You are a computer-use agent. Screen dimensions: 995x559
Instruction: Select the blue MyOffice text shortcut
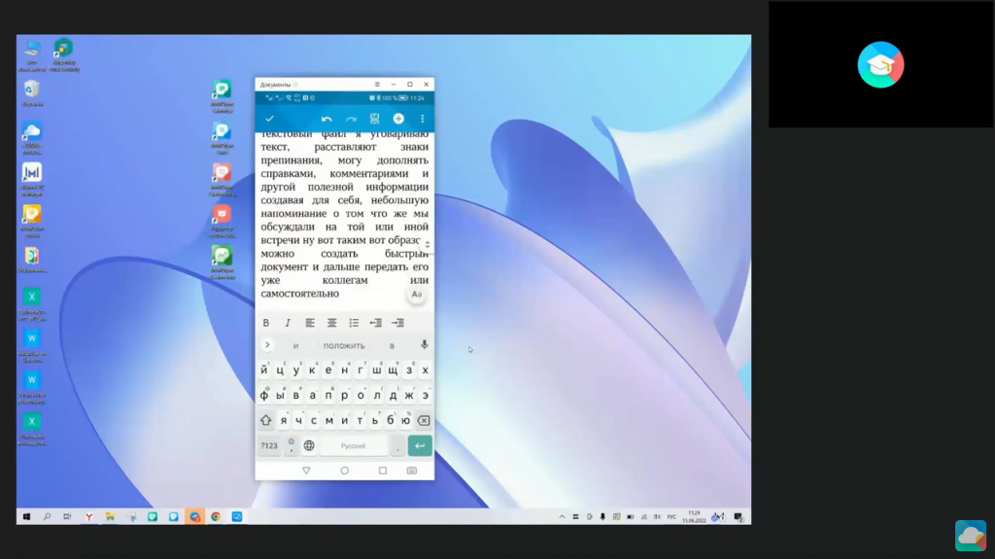(x=223, y=138)
